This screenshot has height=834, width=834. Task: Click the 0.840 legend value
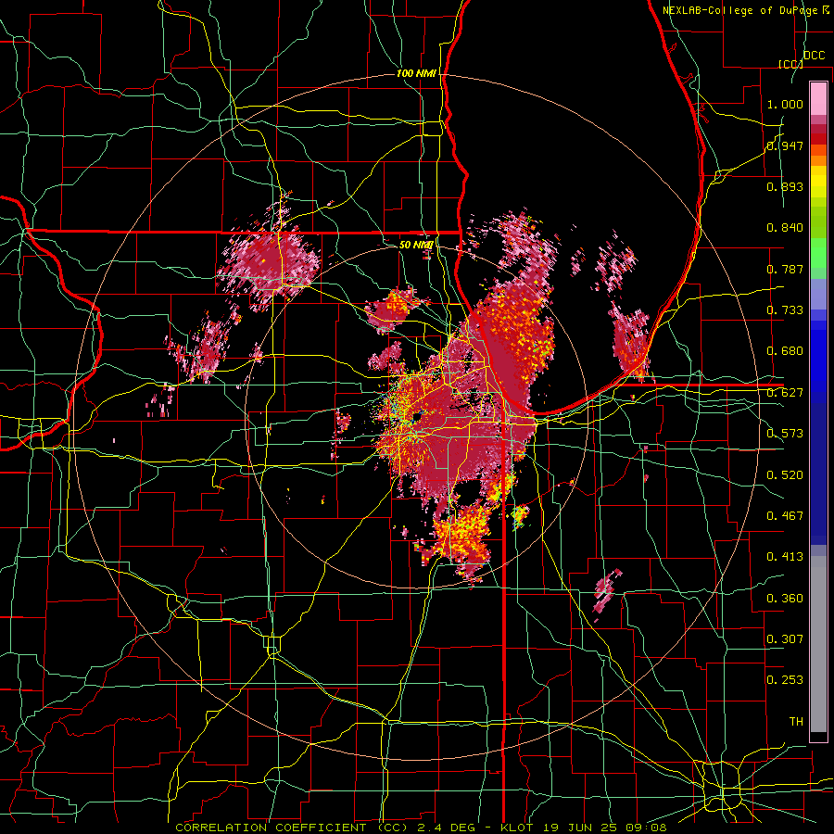(x=785, y=228)
